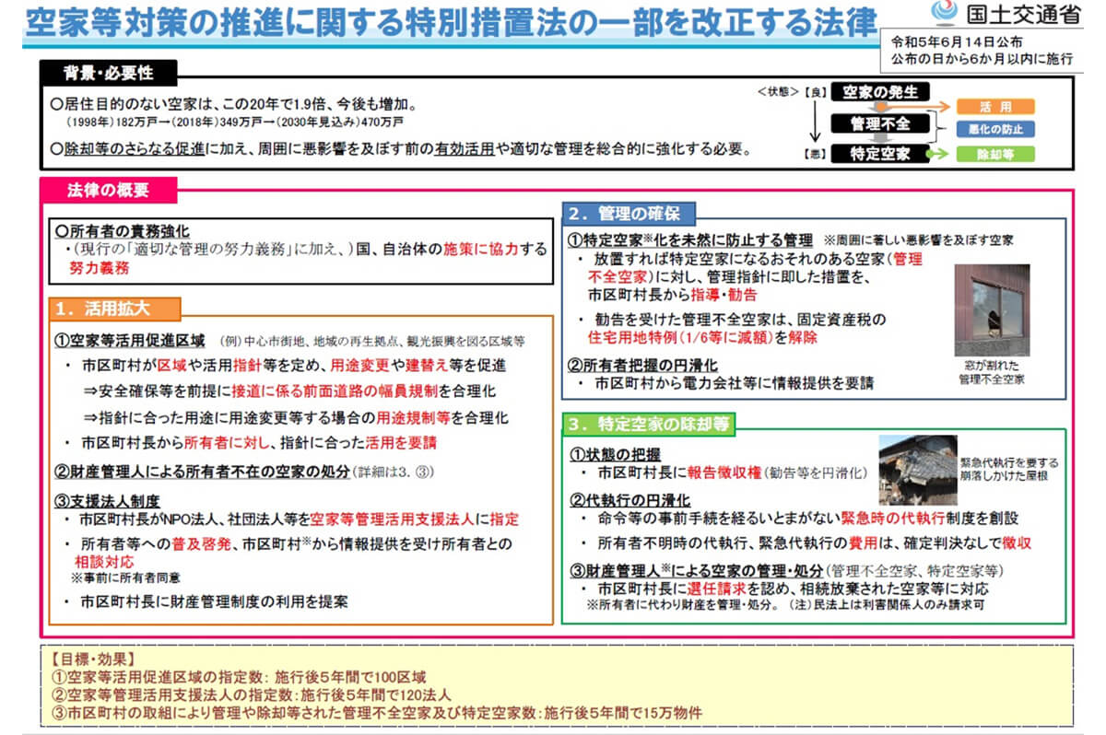Screen dimensions: 1106x735
Task: Click the red 努力義務 text
Action: 100,268
